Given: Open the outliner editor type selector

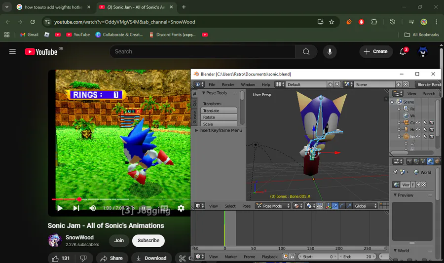Looking at the screenshot, I should pos(398,93).
